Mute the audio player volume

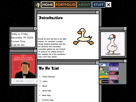point(37,81)
